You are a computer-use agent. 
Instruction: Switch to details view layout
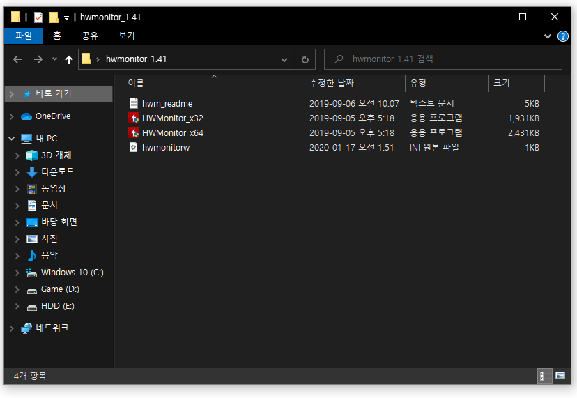point(545,376)
